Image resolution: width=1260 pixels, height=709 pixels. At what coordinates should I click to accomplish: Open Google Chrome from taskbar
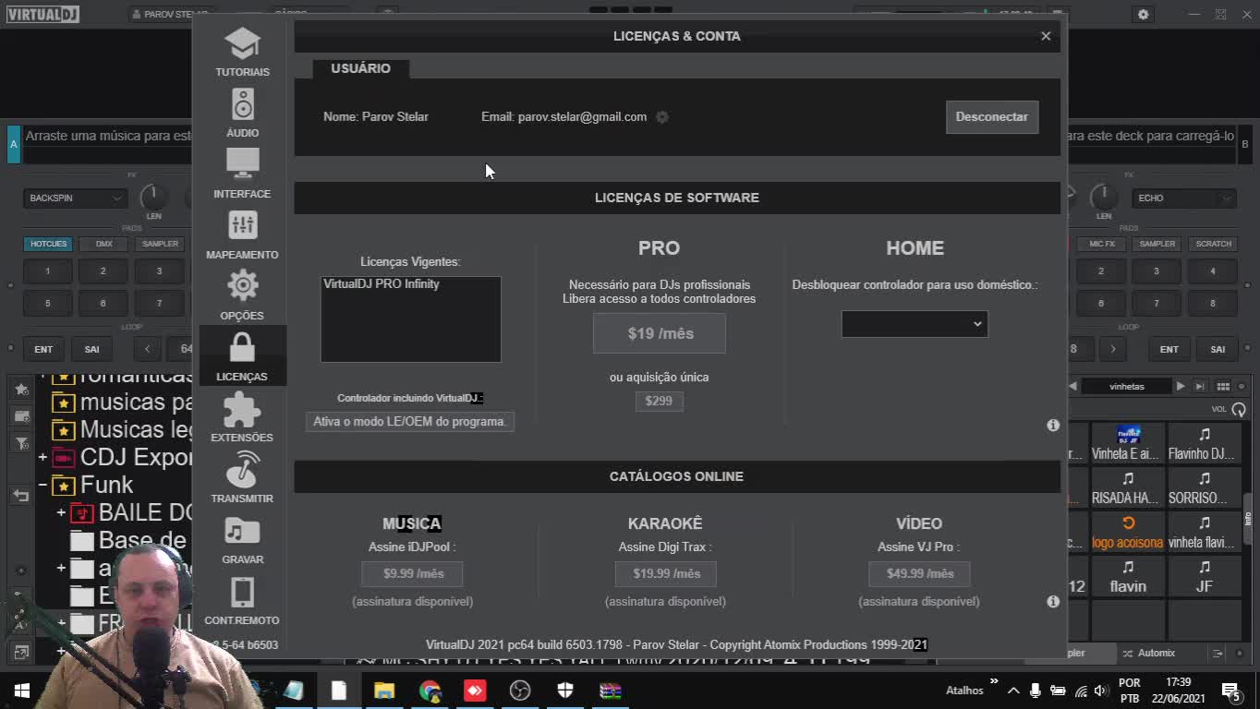coord(430,691)
